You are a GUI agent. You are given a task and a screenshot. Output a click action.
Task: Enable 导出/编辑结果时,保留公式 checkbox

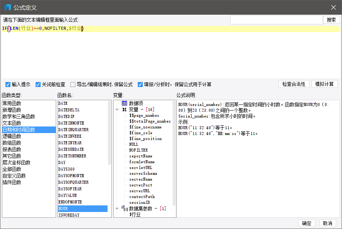[x=73, y=84]
